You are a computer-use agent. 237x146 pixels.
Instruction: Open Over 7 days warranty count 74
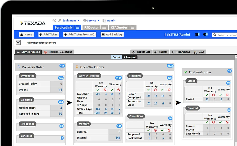[112, 109]
